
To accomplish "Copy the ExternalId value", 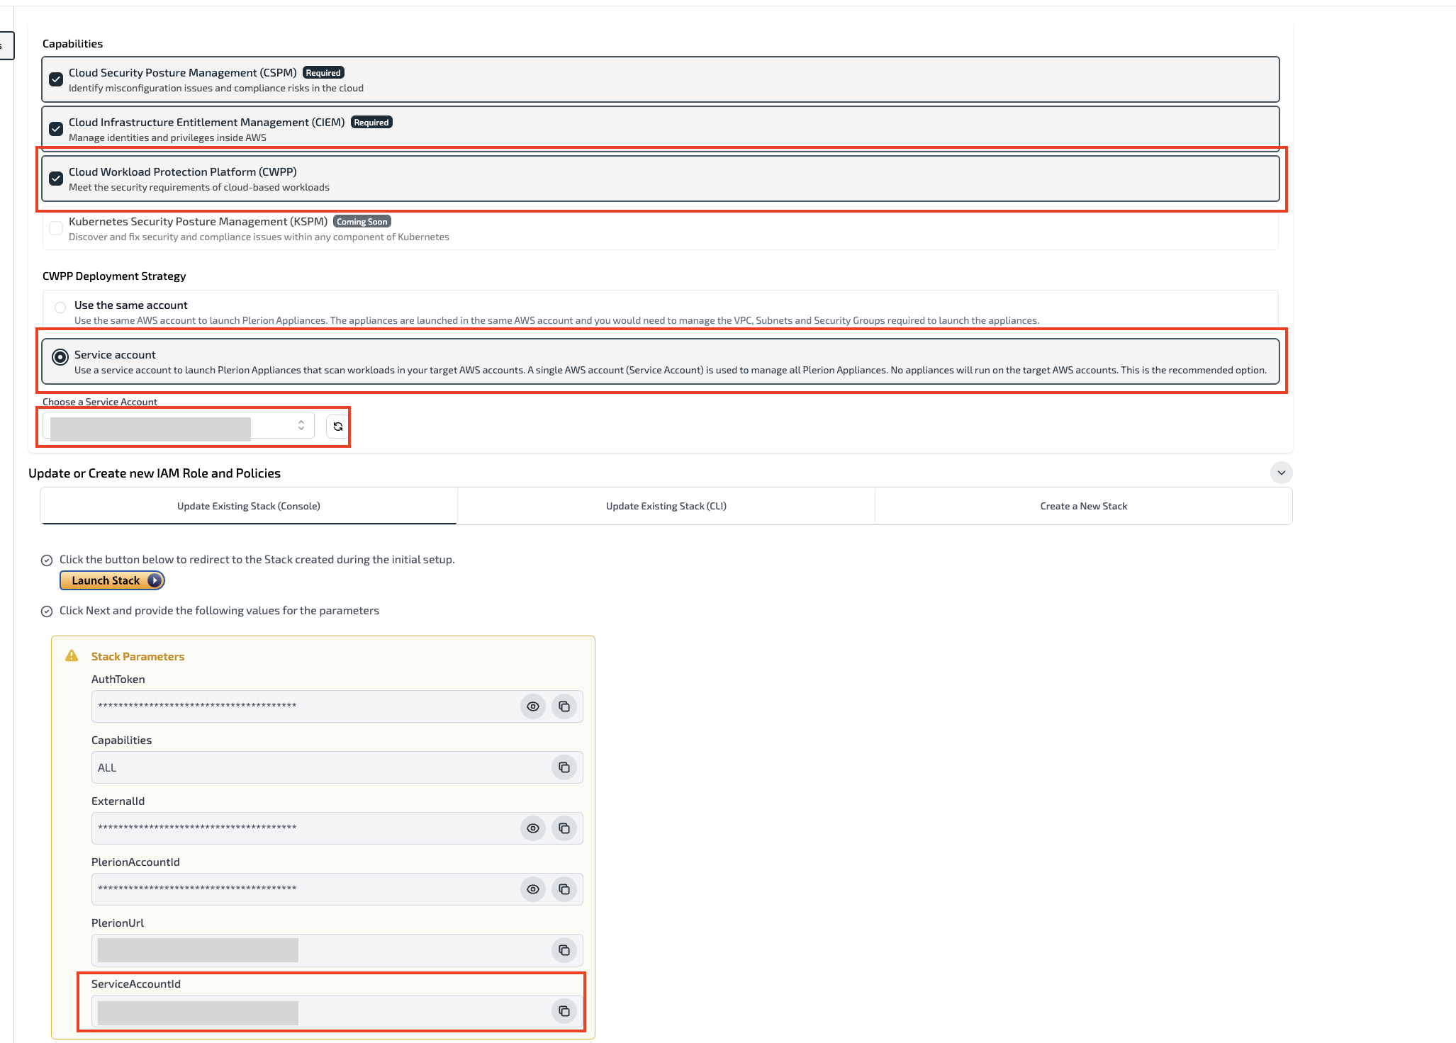I will 564,828.
